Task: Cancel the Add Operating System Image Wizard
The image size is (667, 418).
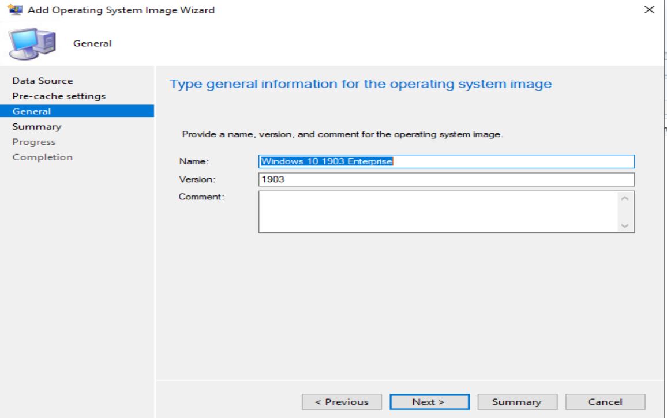Action: click(605, 401)
